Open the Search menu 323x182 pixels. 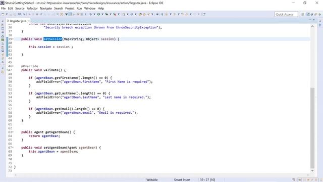click(59, 9)
